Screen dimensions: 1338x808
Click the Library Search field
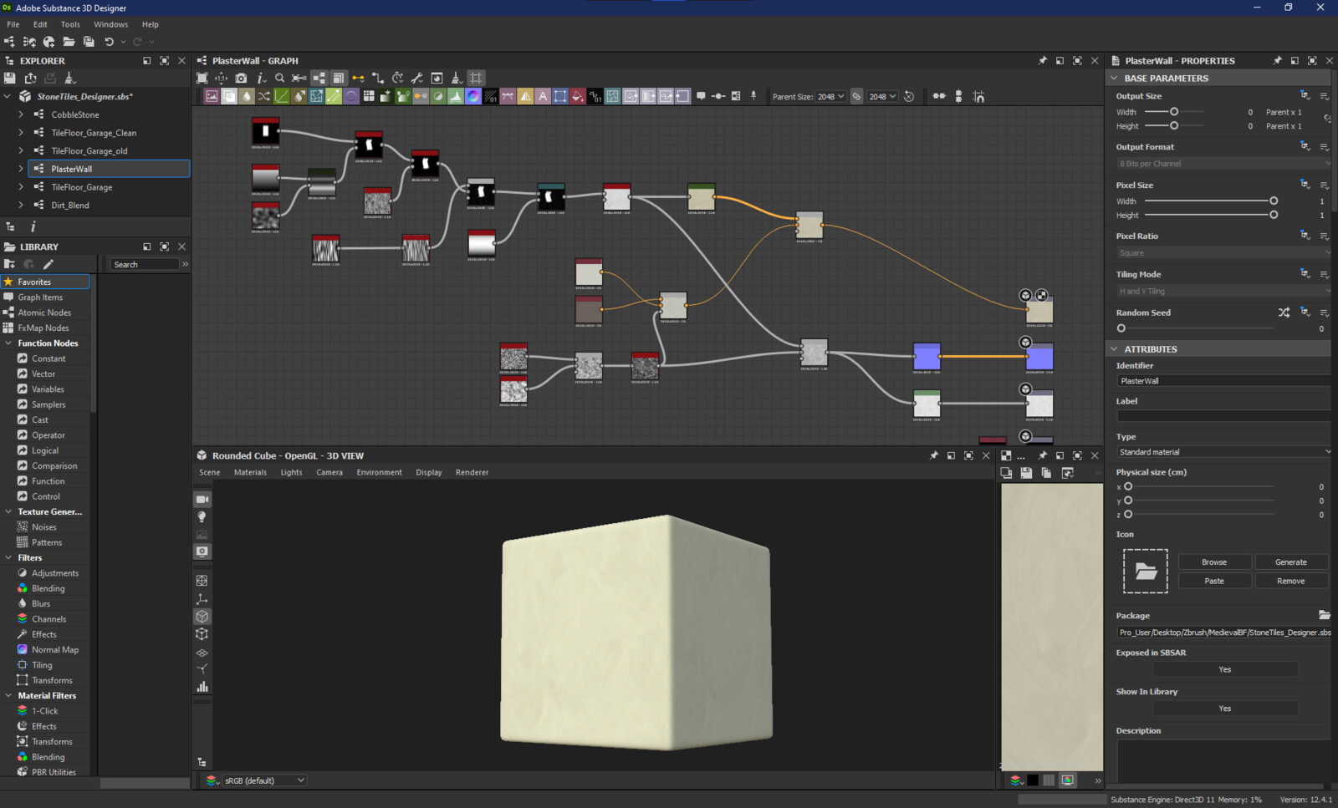click(146, 264)
